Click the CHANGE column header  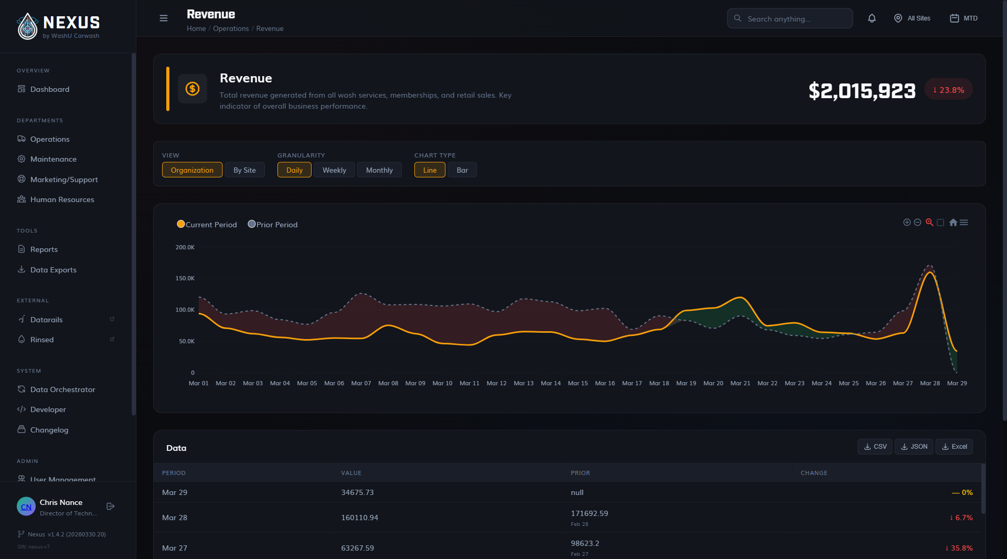point(814,473)
